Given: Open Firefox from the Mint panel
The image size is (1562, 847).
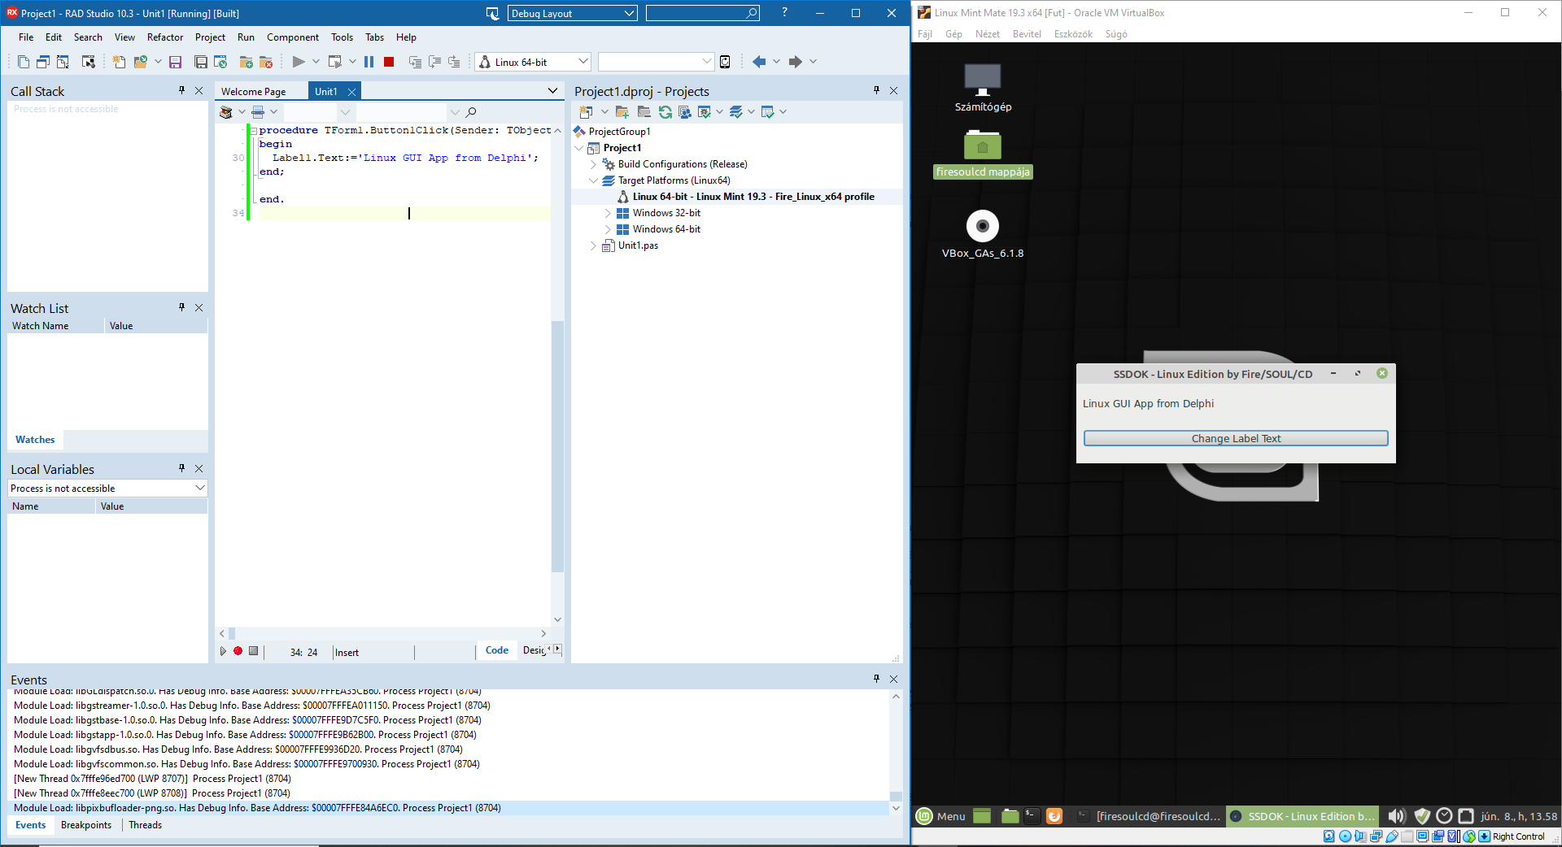Looking at the screenshot, I should (1054, 816).
